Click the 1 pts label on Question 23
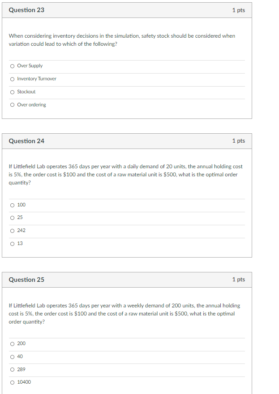 point(239,9)
